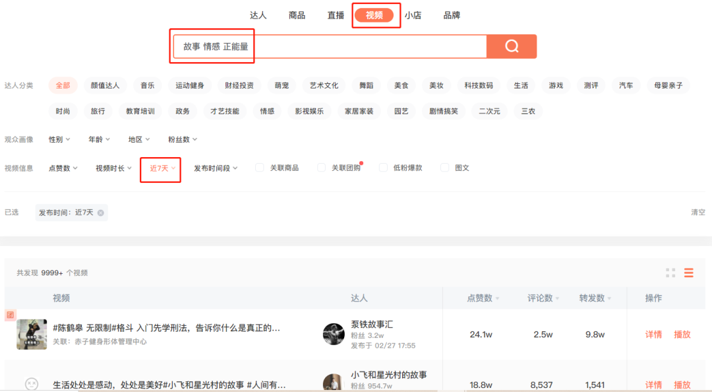Click 清空 to clear selected filters
712x392 pixels.
(698, 212)
